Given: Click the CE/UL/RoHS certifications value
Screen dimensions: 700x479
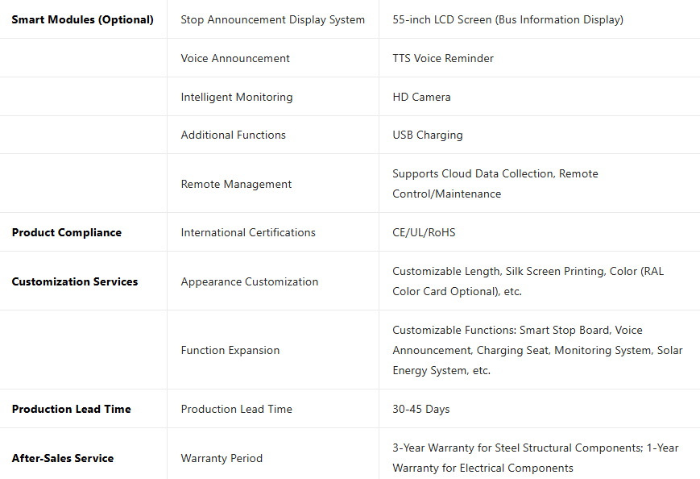Looking at the screenshot, I should 424,232.
